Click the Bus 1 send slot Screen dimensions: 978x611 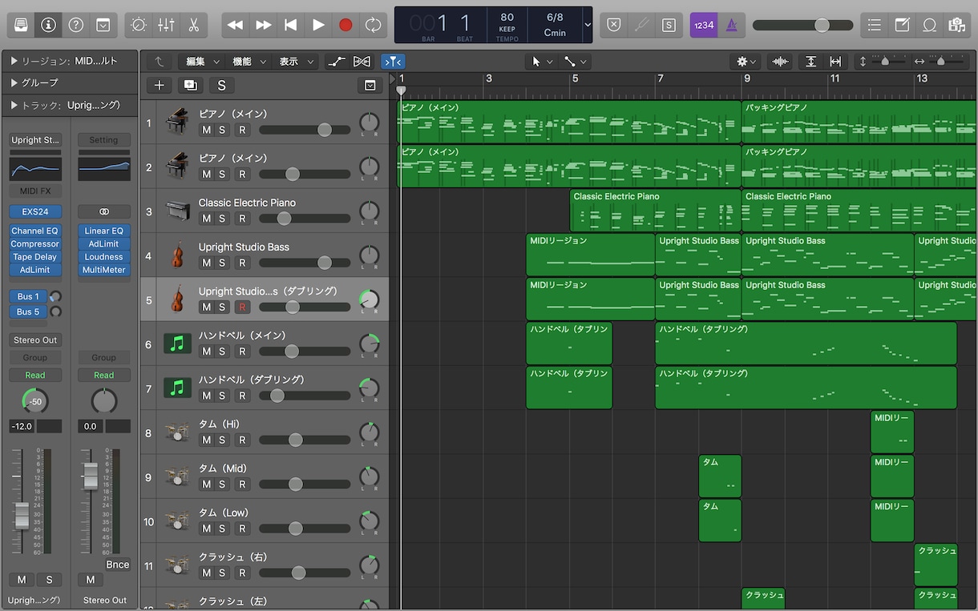point(28,296)
